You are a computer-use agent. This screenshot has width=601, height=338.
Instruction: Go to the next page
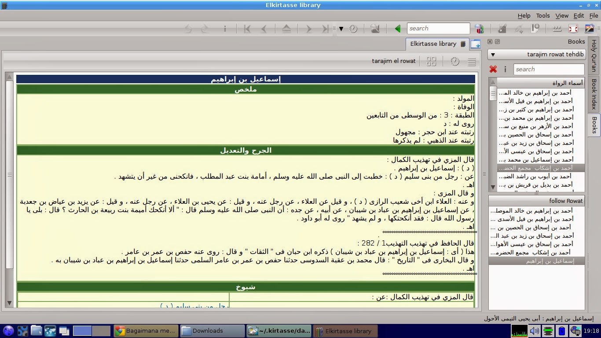308,29
